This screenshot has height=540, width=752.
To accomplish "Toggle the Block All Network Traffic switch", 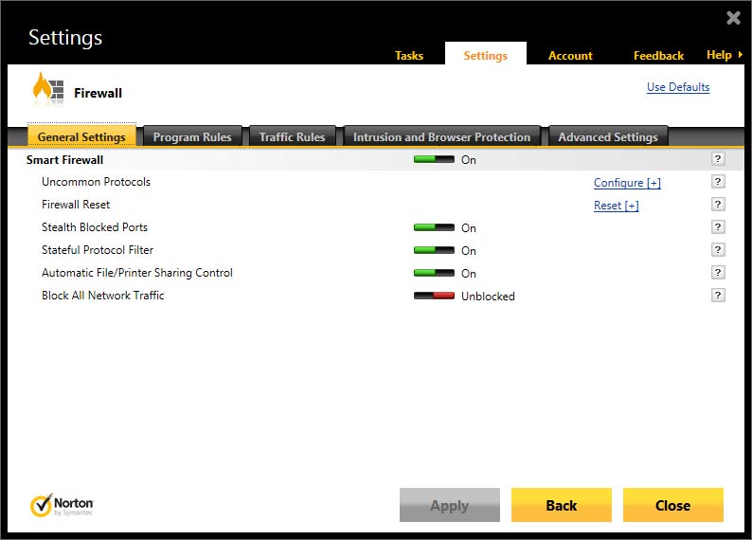I will (x=434, y=296).
